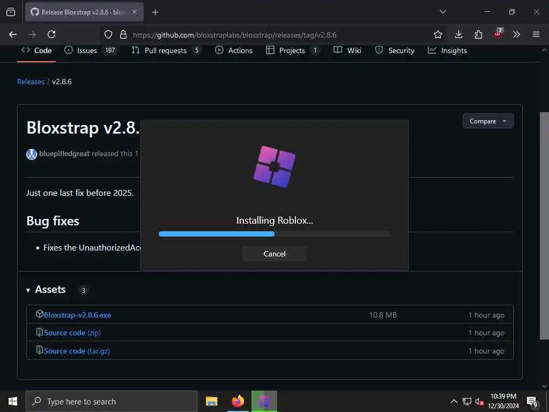
Task: Click the Issues count badge 197
Action: (110, 50)
